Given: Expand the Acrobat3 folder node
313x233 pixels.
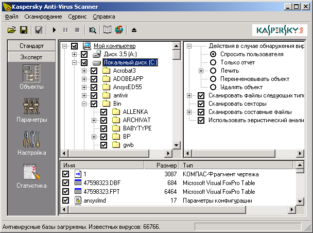Looking at the screenshot, I should pos(84,71).
